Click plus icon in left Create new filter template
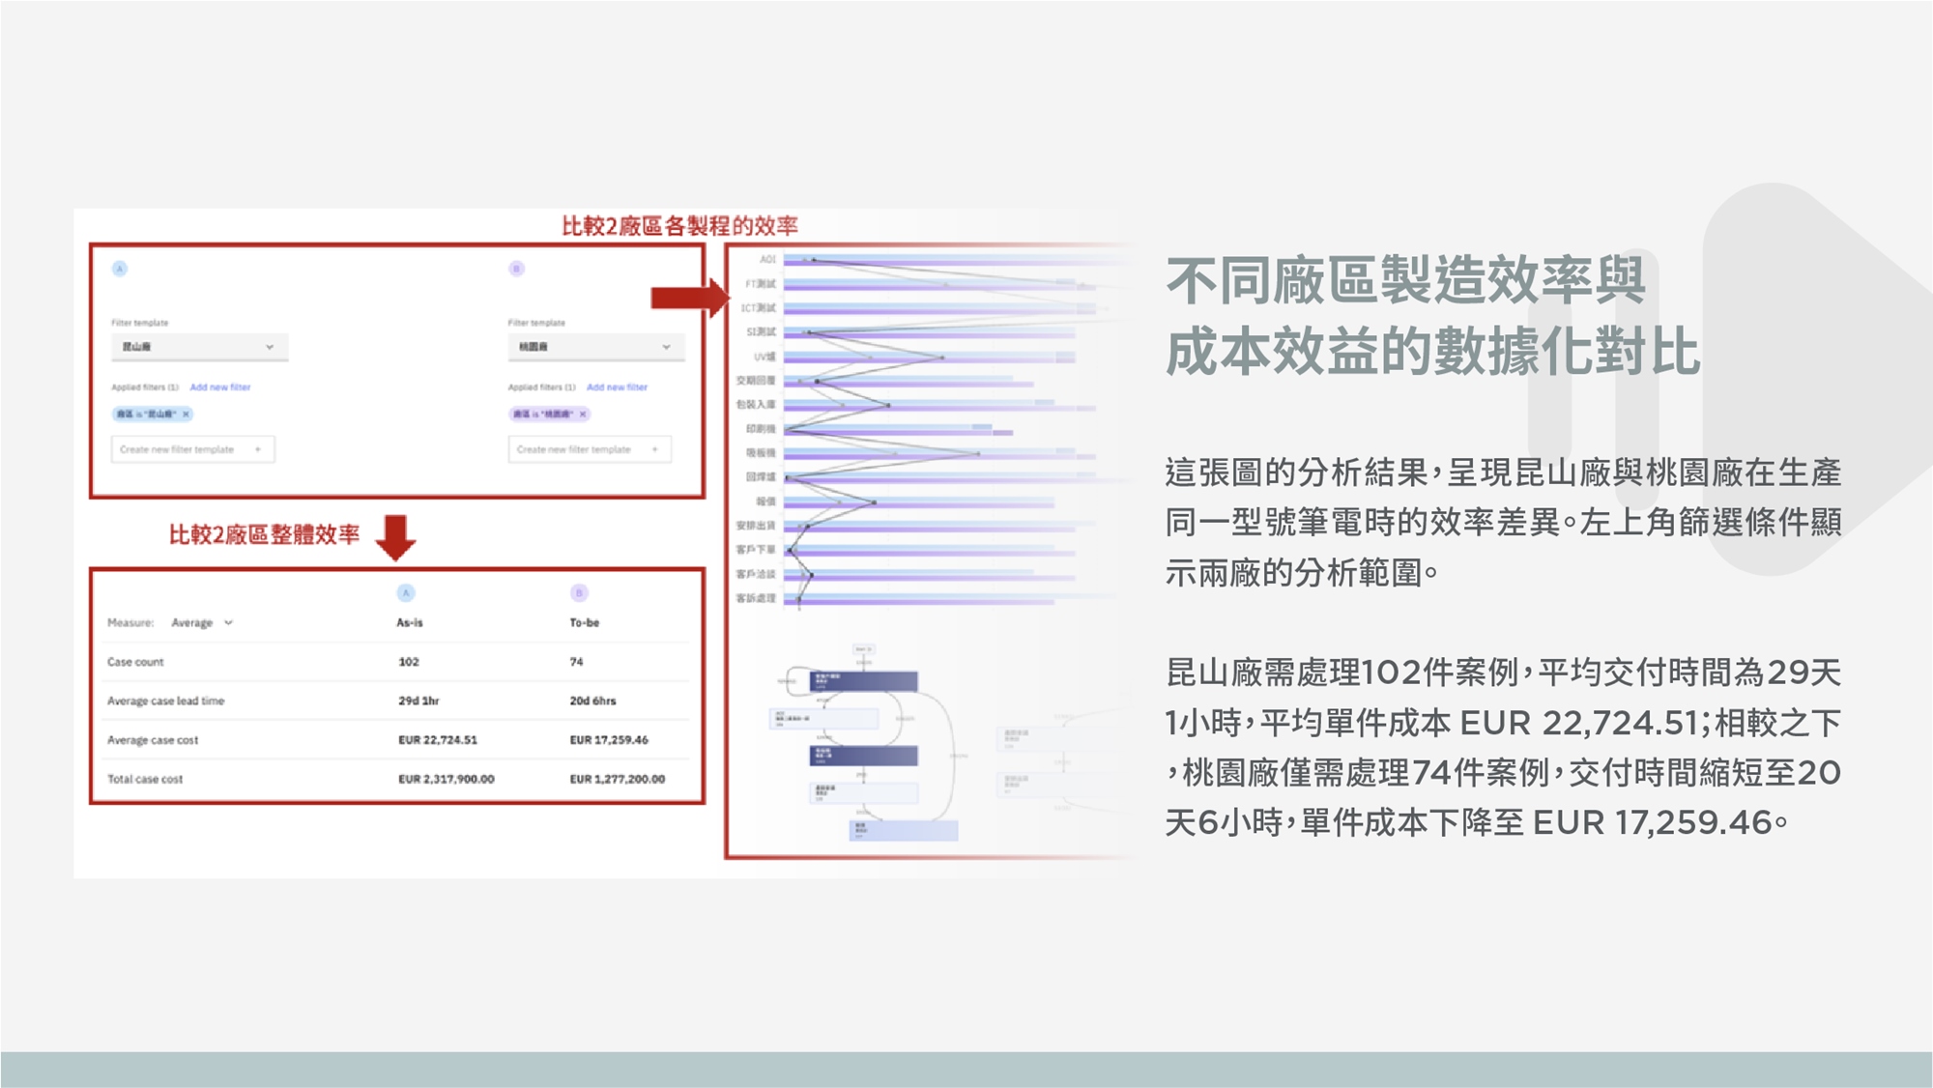 (x=258, y=449)
